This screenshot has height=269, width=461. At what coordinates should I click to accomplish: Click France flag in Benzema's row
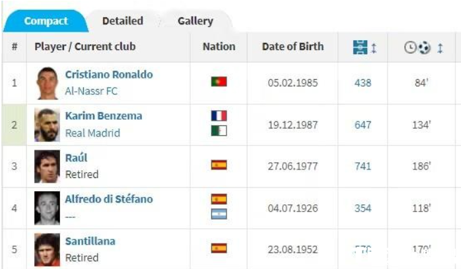click(219, 115)
